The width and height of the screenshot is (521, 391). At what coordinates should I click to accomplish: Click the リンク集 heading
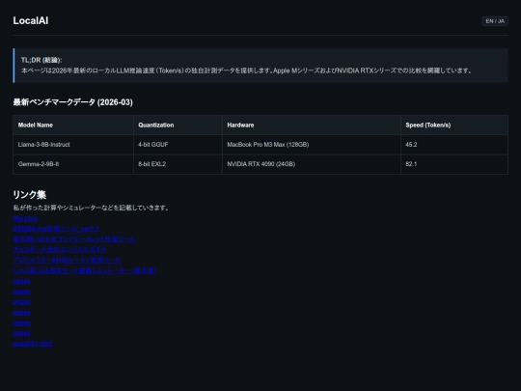click(29, 194)
